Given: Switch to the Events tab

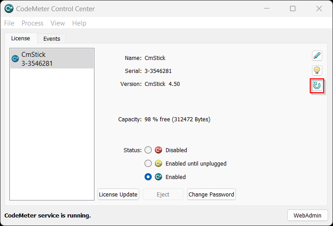Looking at the screenshot, I should pos(51,39).
